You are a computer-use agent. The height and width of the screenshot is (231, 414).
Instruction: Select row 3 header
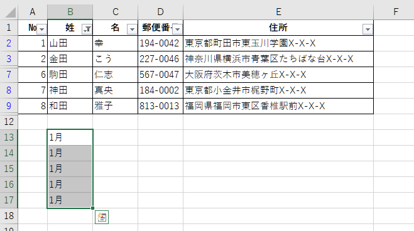(x=9, y=59)
